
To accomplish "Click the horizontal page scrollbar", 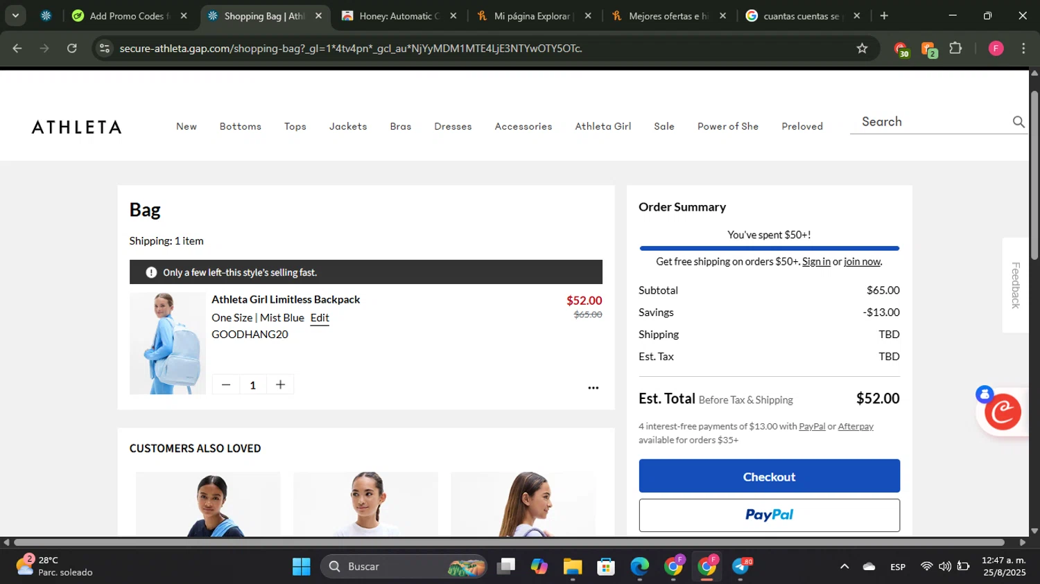I will (509, 542).
